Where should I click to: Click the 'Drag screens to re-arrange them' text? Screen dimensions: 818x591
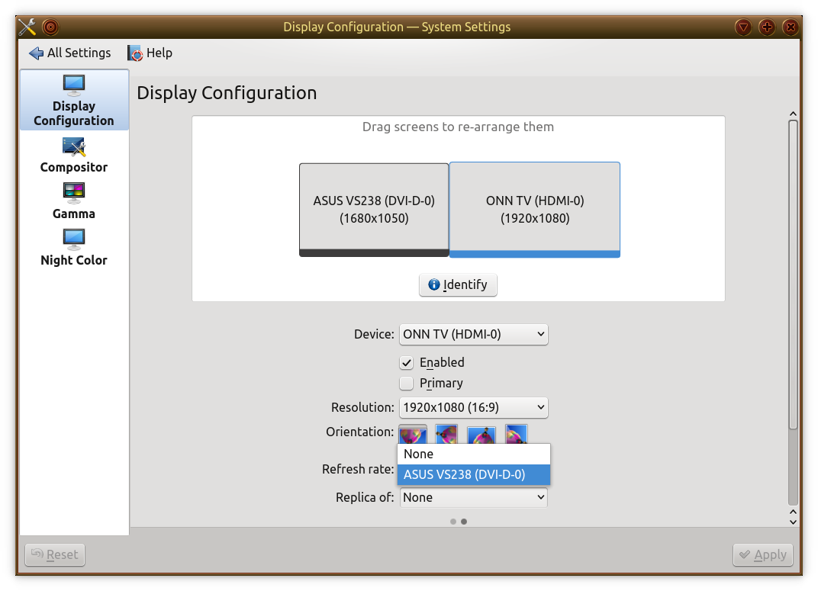click(458, 127)
